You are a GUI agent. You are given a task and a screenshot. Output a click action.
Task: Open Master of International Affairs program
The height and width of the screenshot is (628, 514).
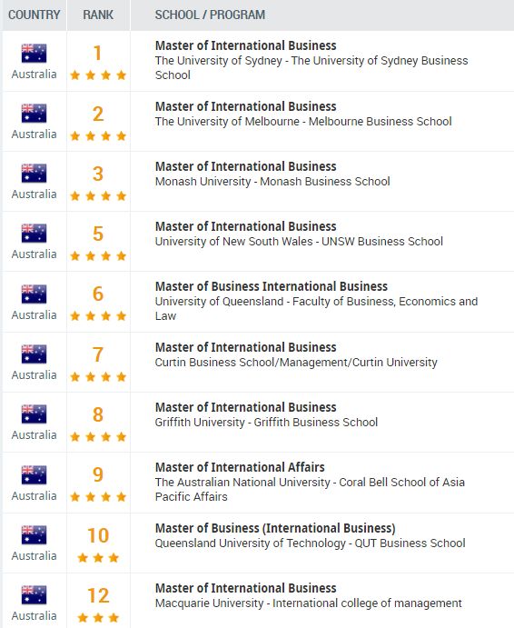240,467
